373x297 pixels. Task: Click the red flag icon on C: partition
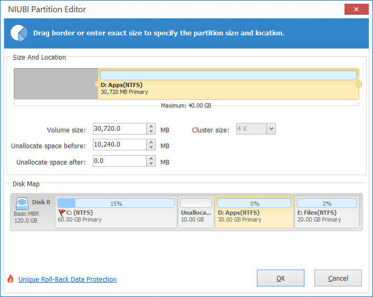click(62, 213)
